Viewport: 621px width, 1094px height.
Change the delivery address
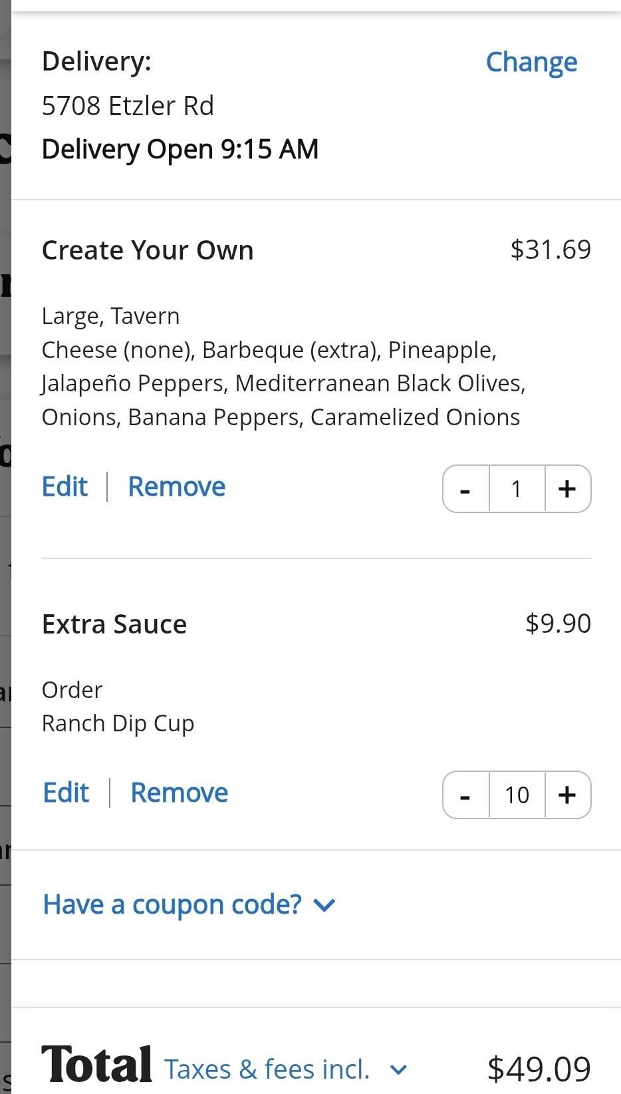coord(531,62)
